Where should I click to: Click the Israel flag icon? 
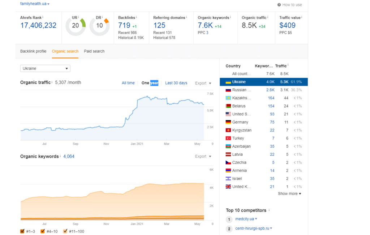coord(228,179)
